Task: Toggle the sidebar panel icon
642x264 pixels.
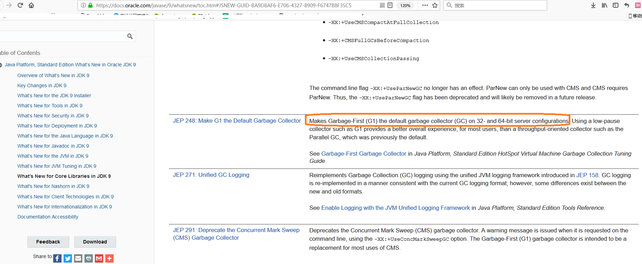Action: point(616,5)
